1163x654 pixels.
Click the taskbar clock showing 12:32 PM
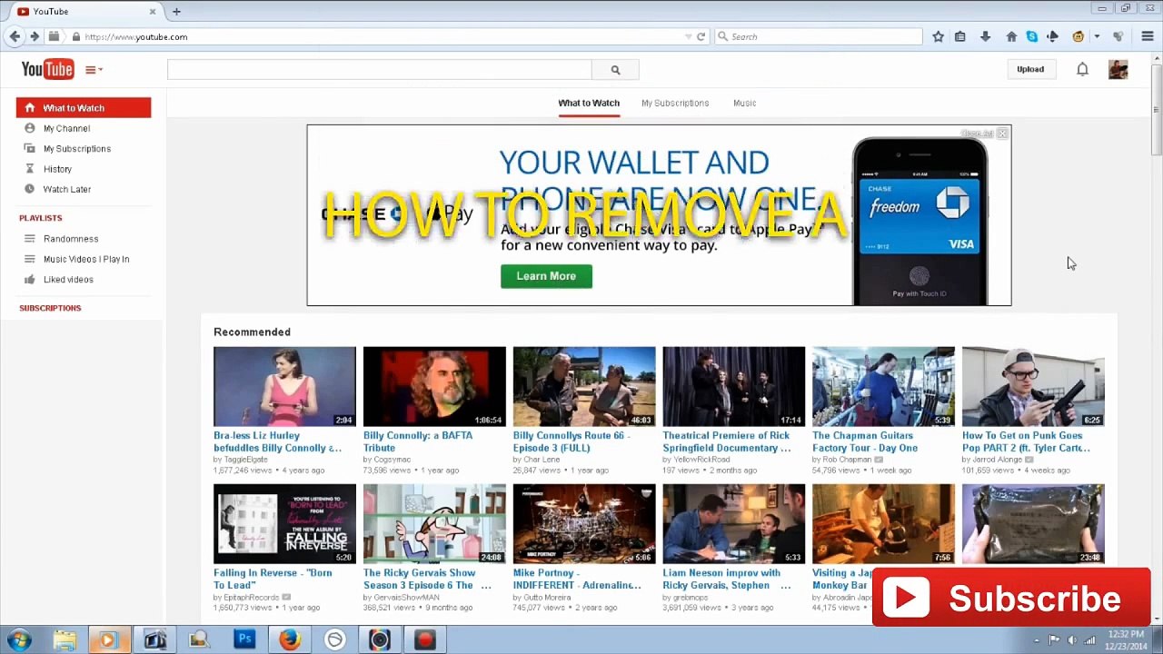[x=1125, y=640]
